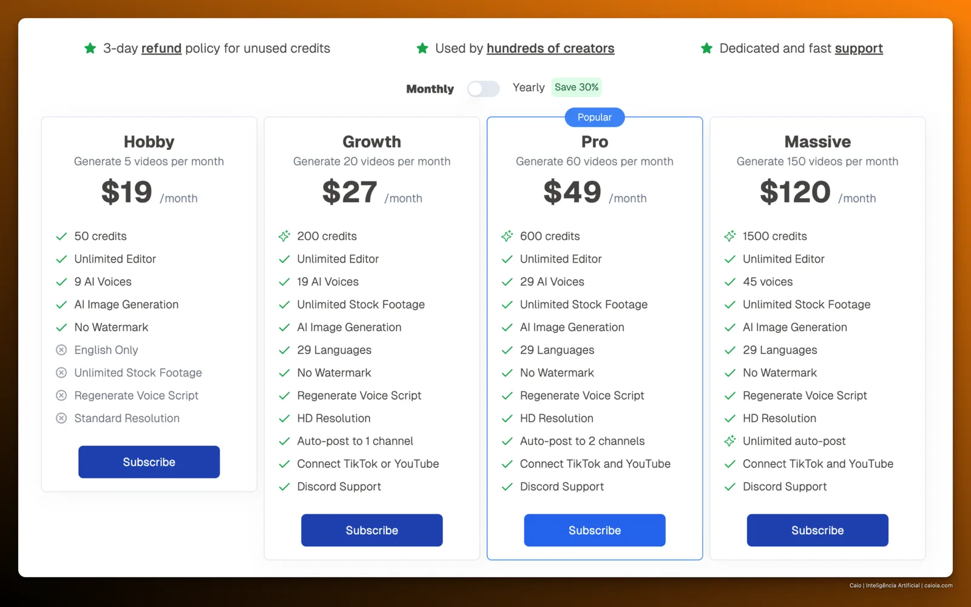The width and height of the screenshot is (971, 607).
Task: Select the Yearly billing label
Action: tap(529, 88)
